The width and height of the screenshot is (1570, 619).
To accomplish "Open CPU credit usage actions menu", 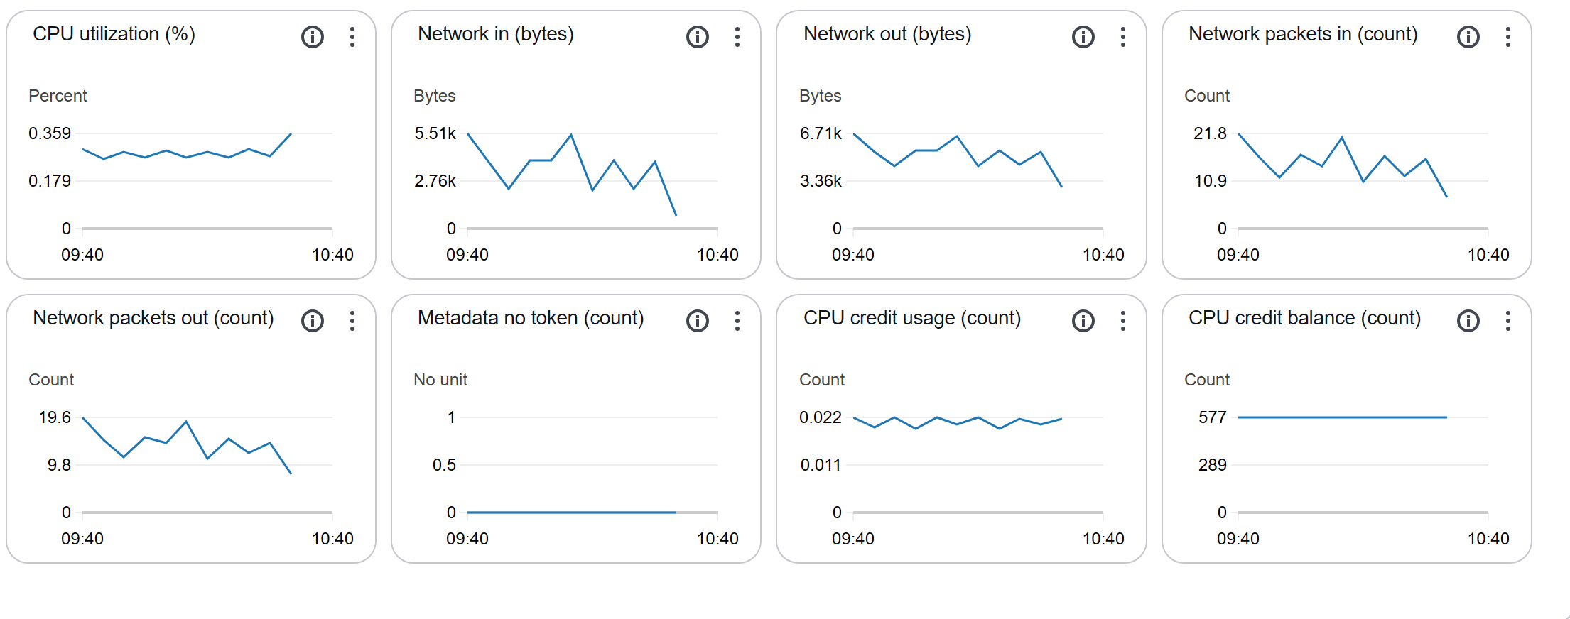I will [x=1123, y=321].
